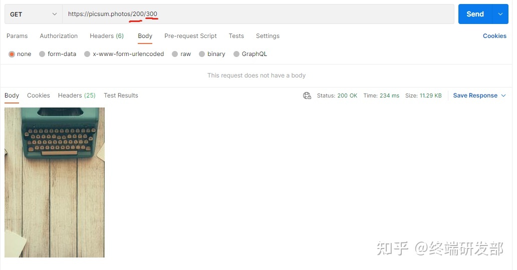Click the network globe icon near Status
The image size is (517, 270).
(307, 95)
